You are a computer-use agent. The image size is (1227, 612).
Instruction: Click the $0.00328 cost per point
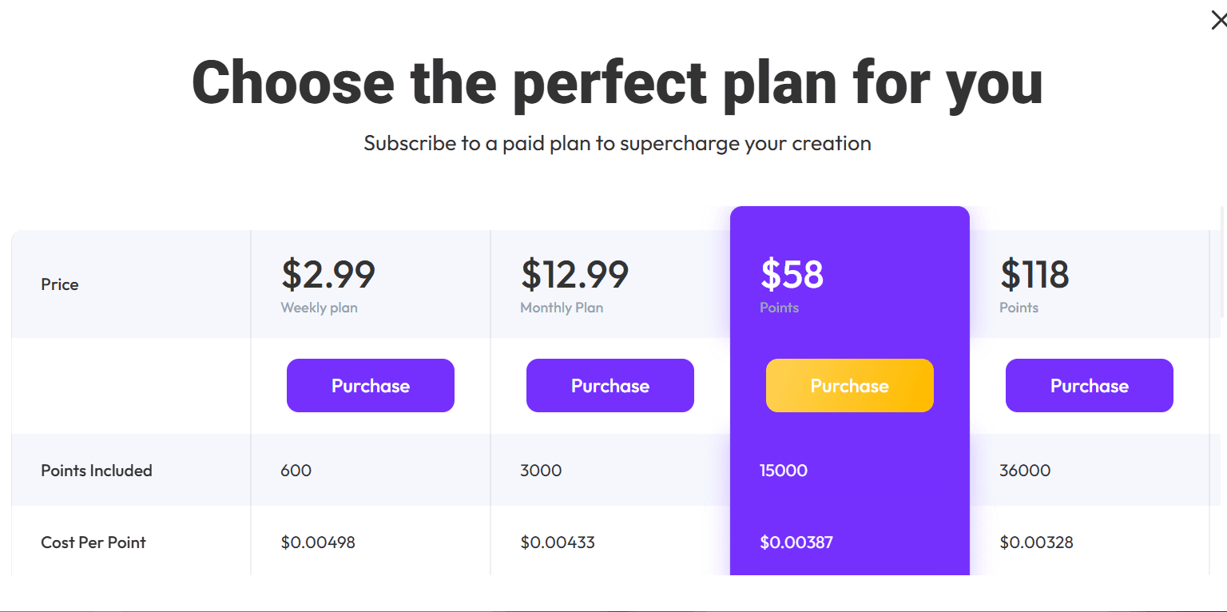click(x=1036, y=542)
